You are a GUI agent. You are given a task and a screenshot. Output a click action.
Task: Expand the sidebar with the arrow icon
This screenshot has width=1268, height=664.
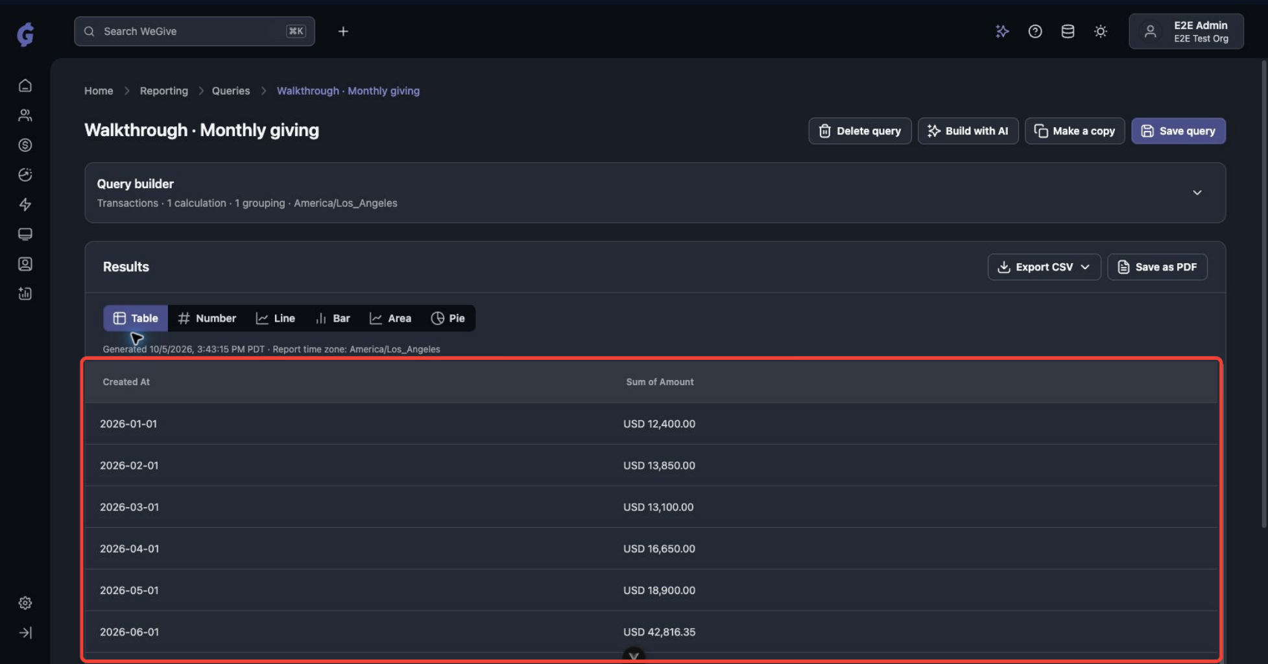tap(25, 633)
